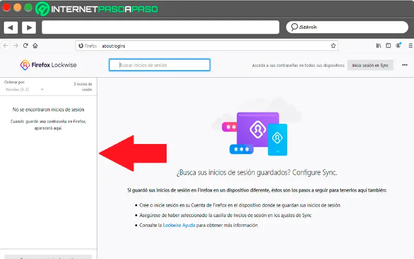Go to the Firefox home page icon

(x=35, y=46)
